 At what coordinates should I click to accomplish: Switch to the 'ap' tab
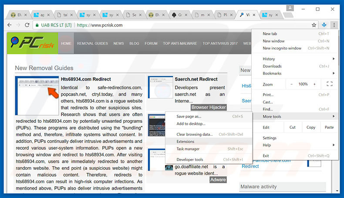41,15
